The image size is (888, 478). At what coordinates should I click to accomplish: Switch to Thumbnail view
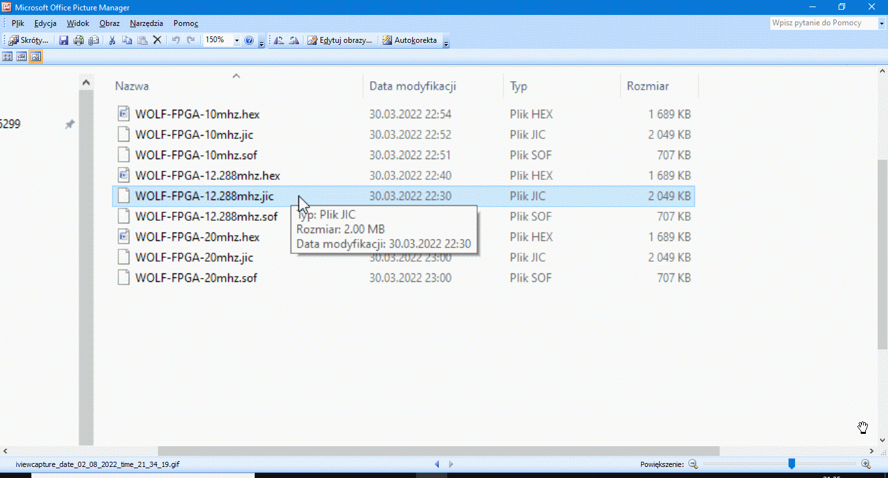tap(8, 57)
